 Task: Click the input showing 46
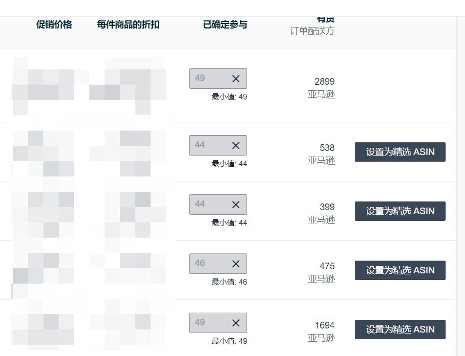pos(208,264)
